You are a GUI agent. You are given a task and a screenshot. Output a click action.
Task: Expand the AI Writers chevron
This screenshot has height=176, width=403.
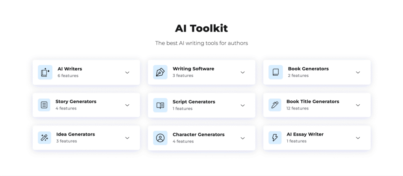click(x=127, y=72)
